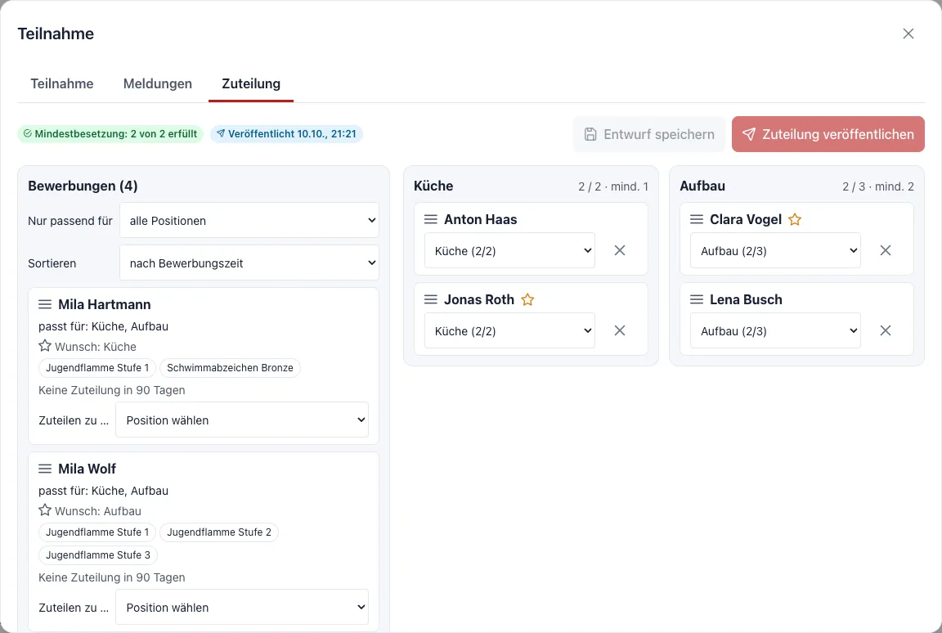The image size is (942, 633).
Task: Grab the drag handle of Mila Hartmann
Action: pyautogui.click(x=45, y=304)
